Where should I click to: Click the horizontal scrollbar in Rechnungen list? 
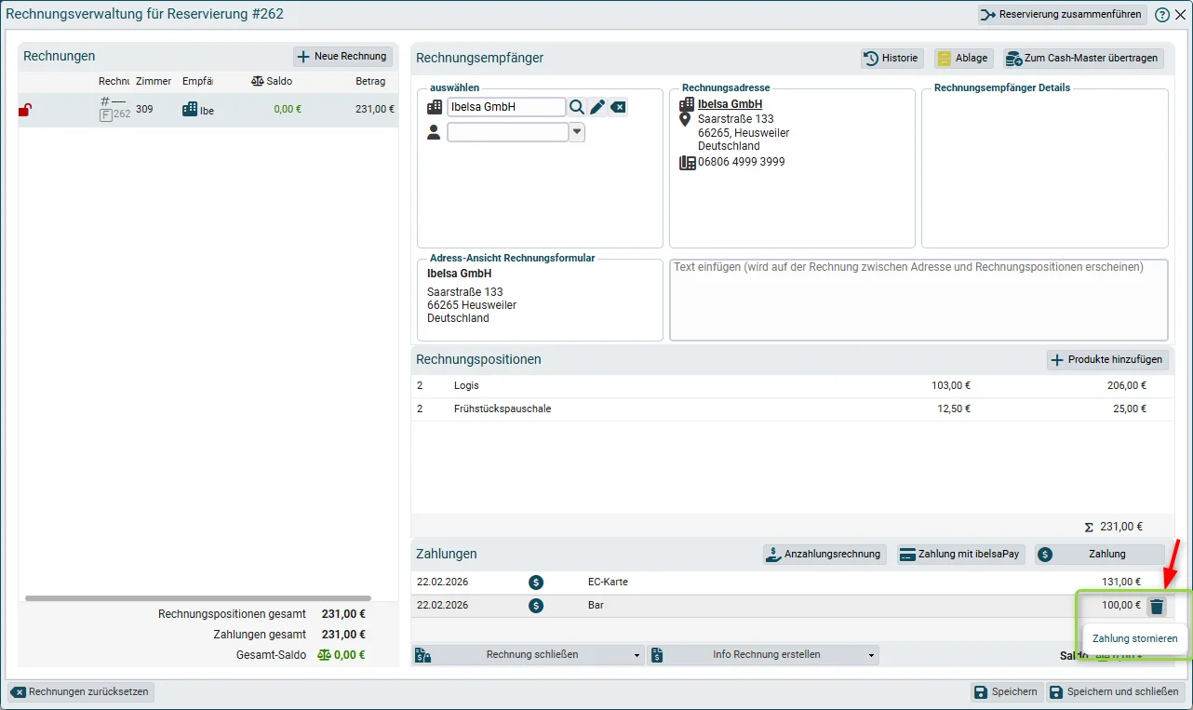click(198, 598)
